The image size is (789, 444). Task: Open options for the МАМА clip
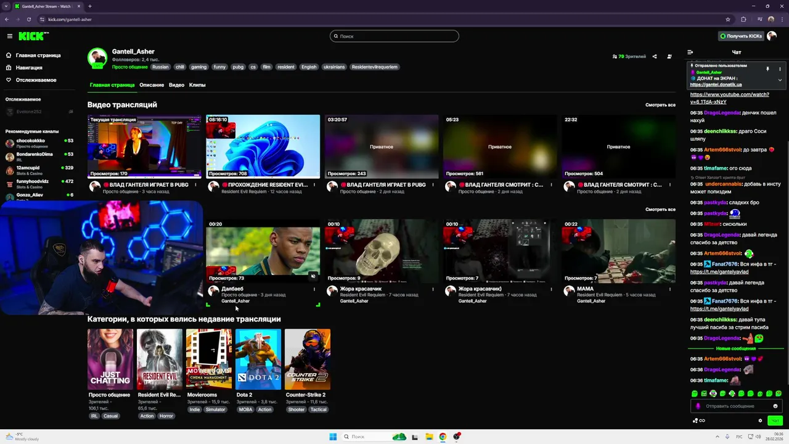pyautogui.click(x=670, y=289)
